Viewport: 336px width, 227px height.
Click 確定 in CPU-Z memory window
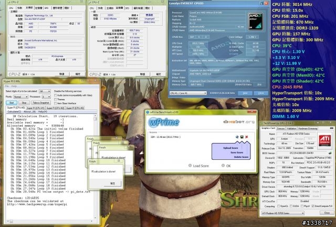click(x=159, y=74)
